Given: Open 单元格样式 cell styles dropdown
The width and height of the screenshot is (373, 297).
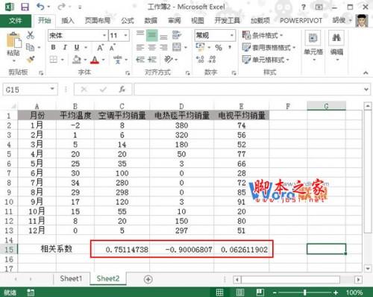Looking at the screenshot, I should tap(266, 60).
